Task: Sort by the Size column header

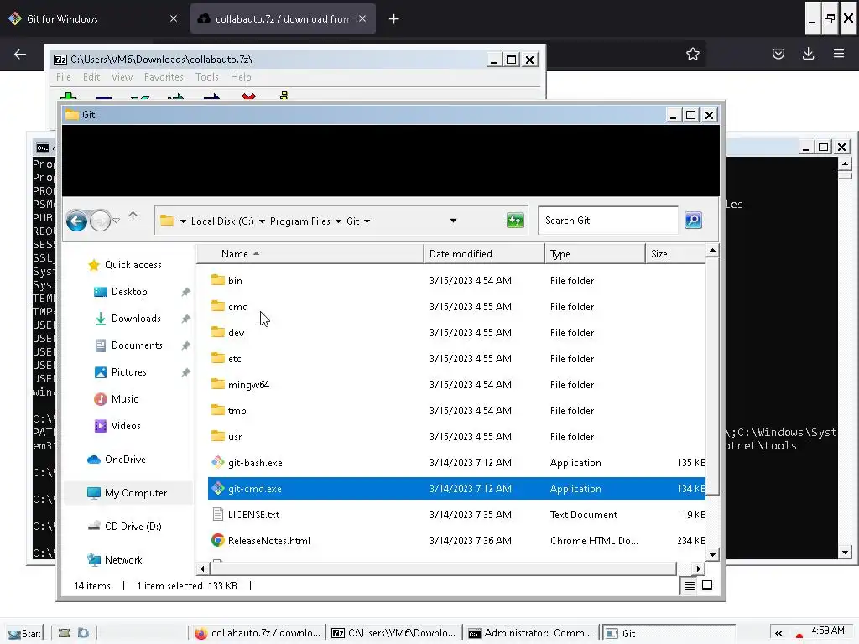Action: 675,254
